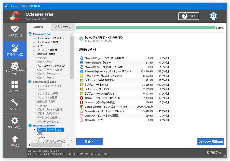
Task: Click Windows icon on ごみ箱を空にする row
Action: (x=82, y=80)
